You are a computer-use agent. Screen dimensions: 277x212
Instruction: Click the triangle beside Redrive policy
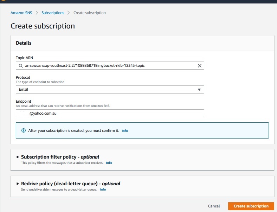(18, 184)
